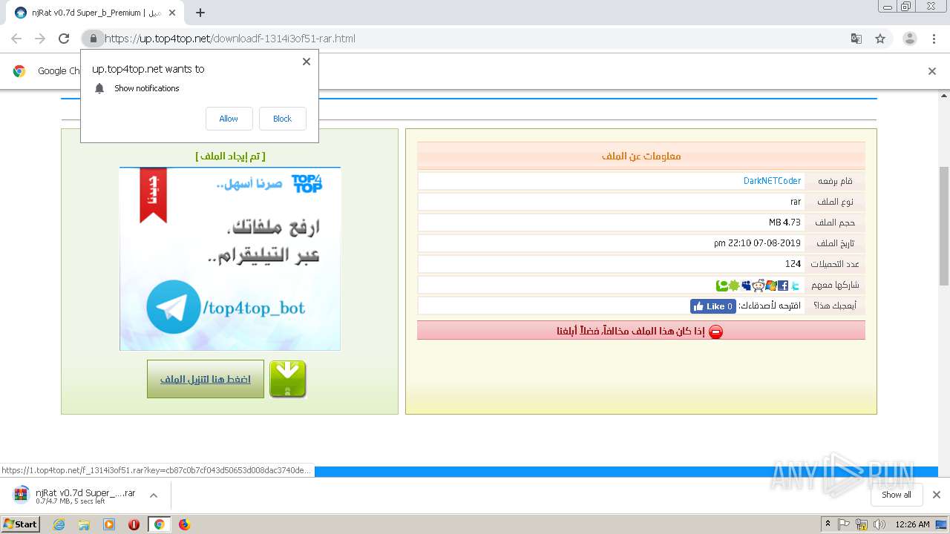Click the download count 124
Viewport: 950px width, 534px height.
coord(793,264)
